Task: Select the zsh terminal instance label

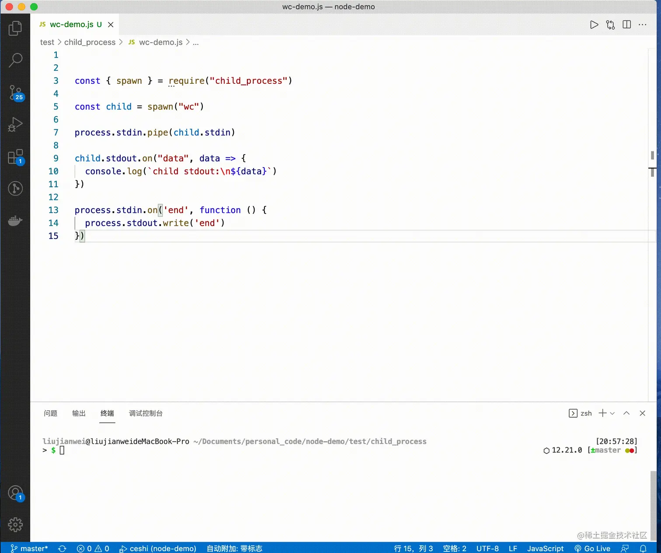Action: (580, 413)
